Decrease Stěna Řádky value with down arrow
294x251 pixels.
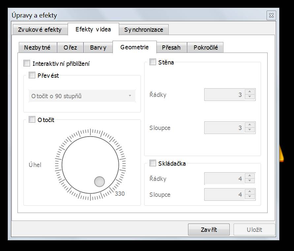(x=249, y=97)
